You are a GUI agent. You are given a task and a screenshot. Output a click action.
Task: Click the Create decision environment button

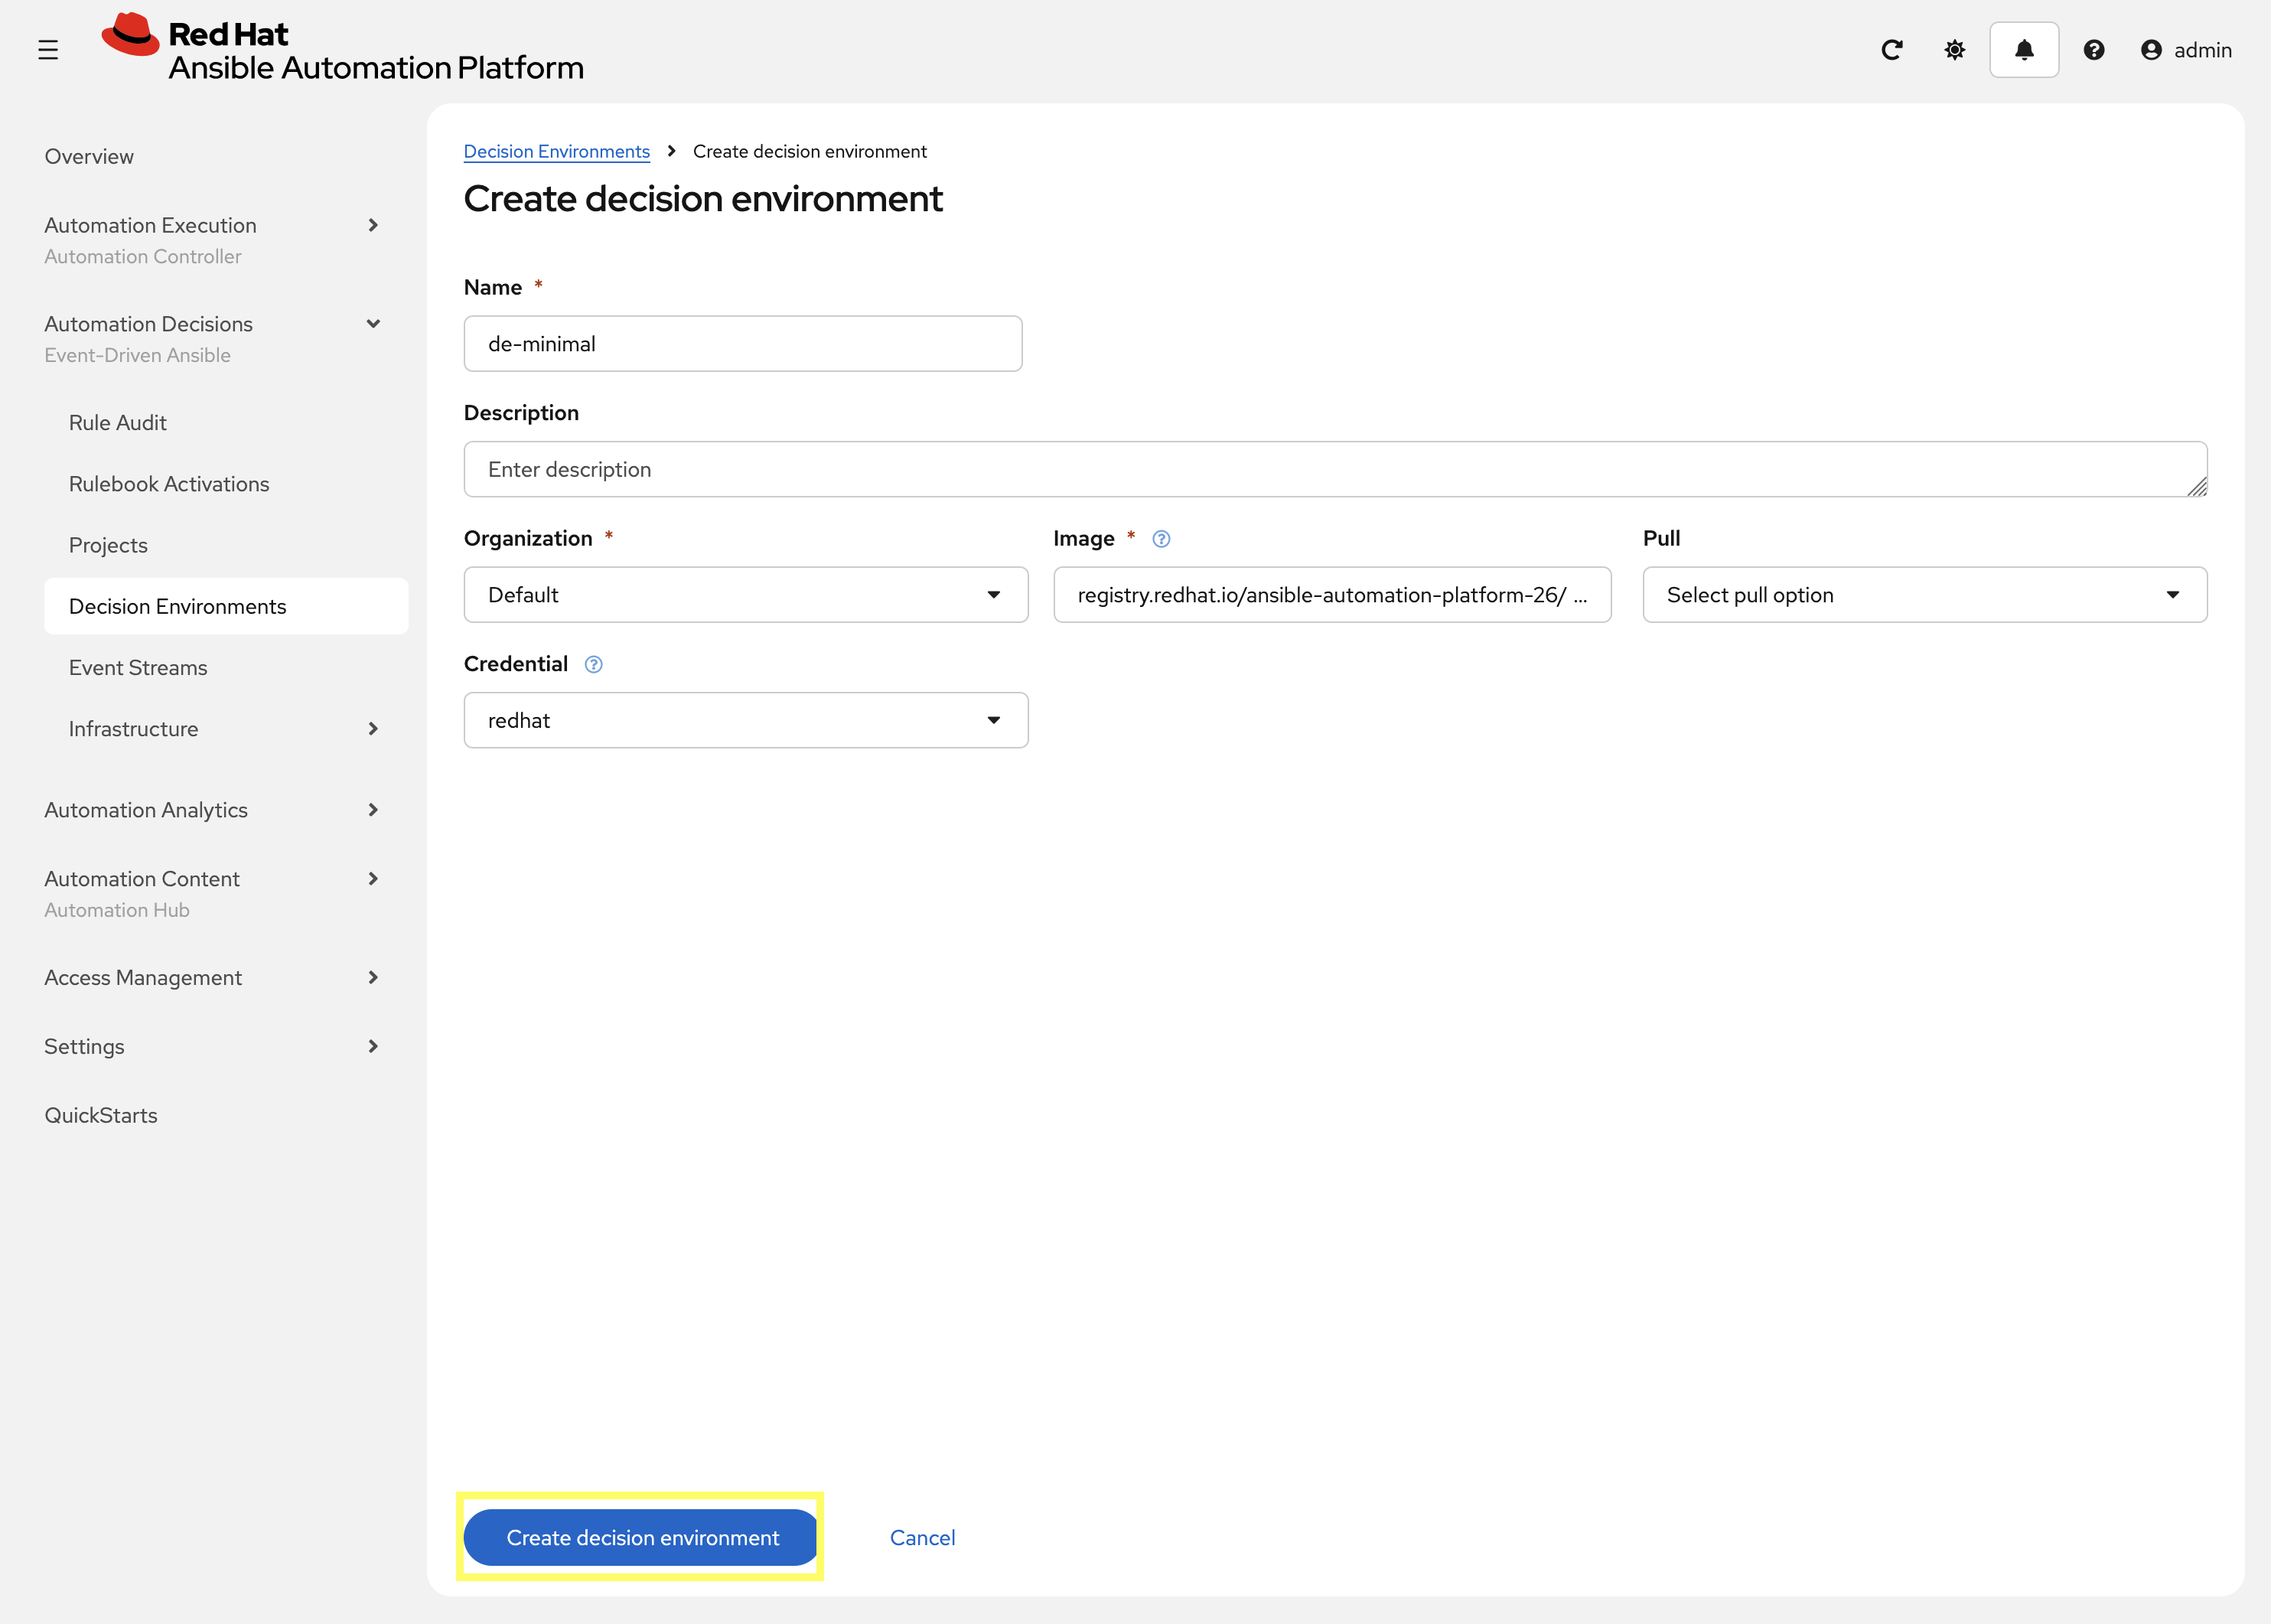coord(640,1537)
